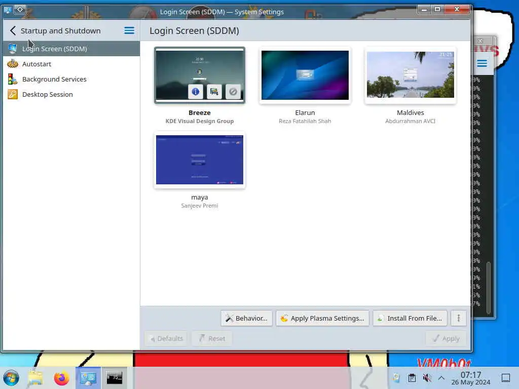Select the Maldives login theme

tap(410, 75)
